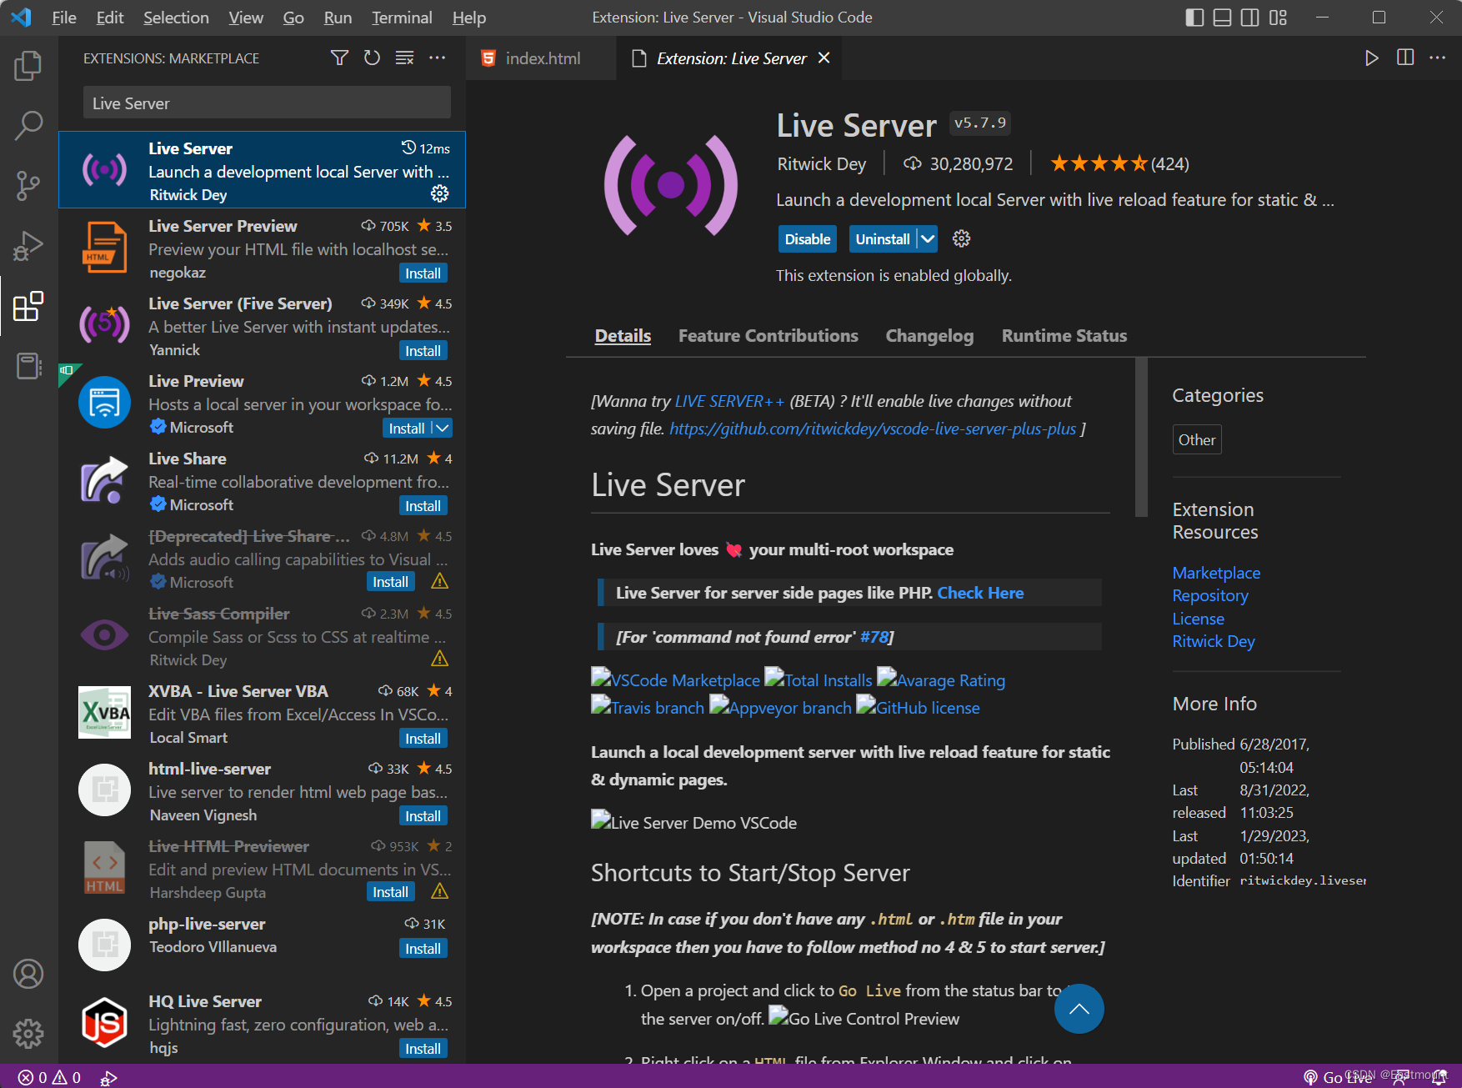Open the Explorer view in activity bar

[x=28, y=66]
